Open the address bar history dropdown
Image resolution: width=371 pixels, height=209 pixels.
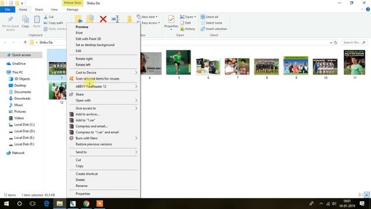330,42
